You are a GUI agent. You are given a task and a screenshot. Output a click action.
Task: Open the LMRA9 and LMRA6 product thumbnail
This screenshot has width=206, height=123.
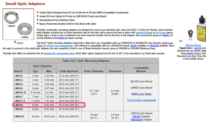pyautogui.click(x=18, y=24)
